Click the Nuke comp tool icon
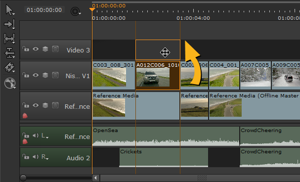The height and width of the screenshot is (182, 300). (x=10, y=84)
